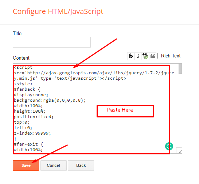The height and width of the screenshot is (184, 199).
Task: Click the Save button
Action: (x=26, y=165)
